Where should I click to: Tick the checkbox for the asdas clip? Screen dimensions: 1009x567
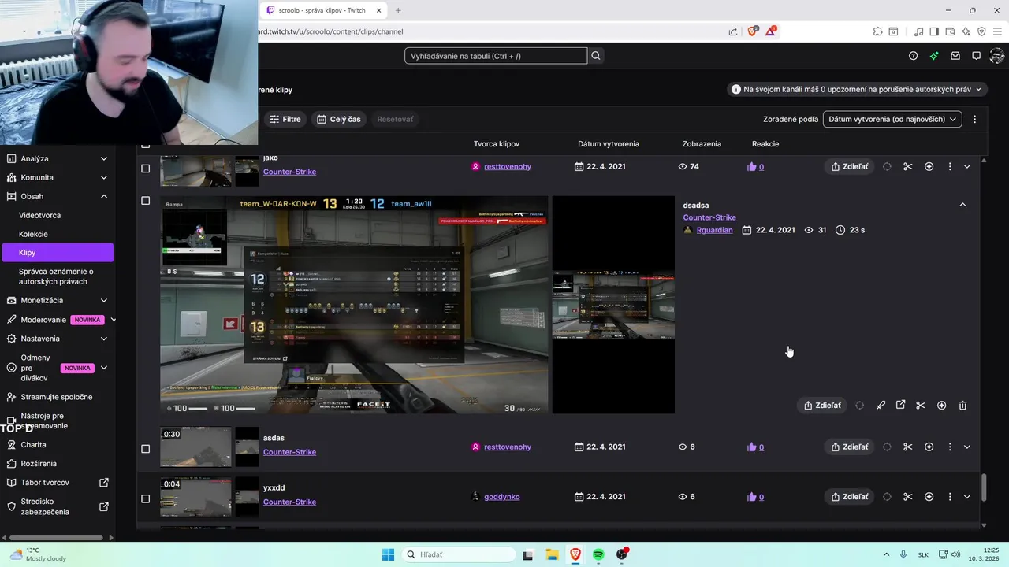click(145, 449)
